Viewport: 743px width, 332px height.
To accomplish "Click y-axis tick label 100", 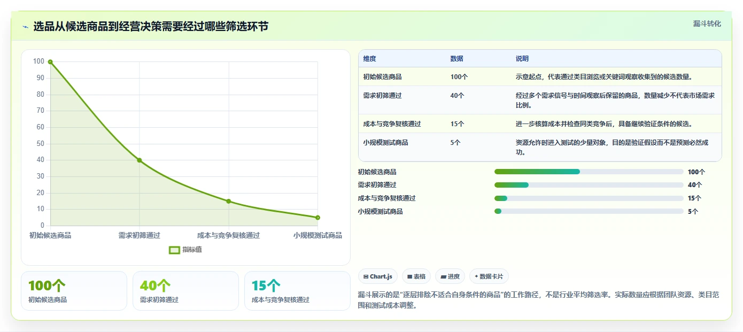I will click(38, 61).
